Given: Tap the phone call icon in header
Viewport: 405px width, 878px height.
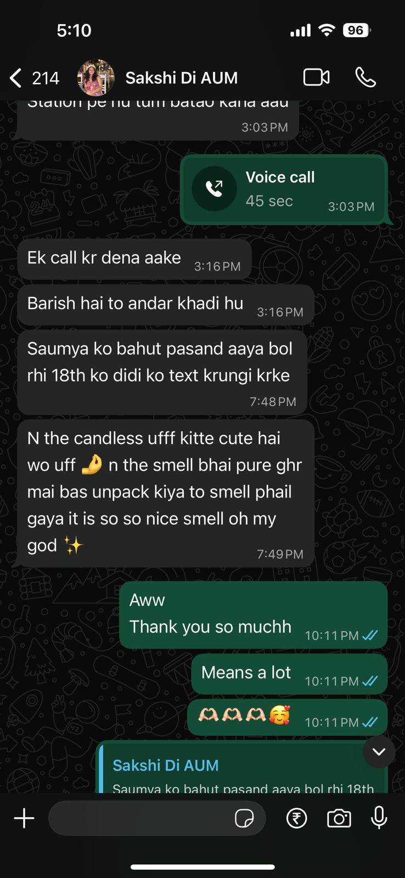Looking at the screenshot, I should (x=365, y=77).
